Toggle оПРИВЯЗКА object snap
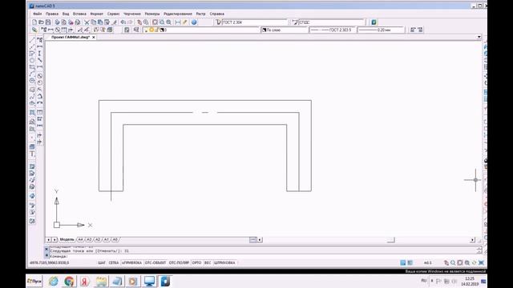 [x=131, y=262]
